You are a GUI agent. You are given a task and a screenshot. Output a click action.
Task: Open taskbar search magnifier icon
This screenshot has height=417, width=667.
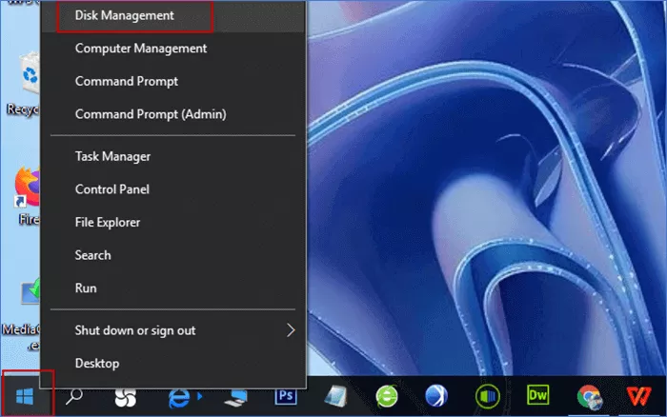74,397
